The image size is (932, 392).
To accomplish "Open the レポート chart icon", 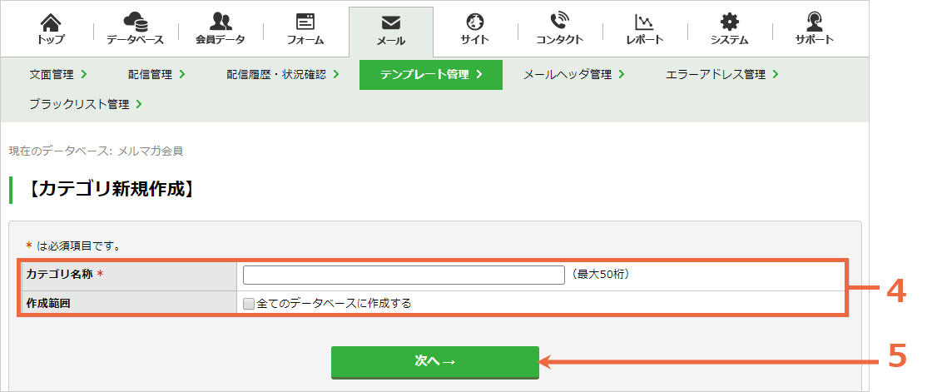I will pos(644,22).
